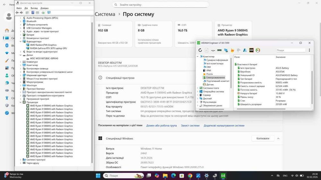
Task: Select AMD Radeon(TM) Graphics device
Action: [x=43, y=45]
